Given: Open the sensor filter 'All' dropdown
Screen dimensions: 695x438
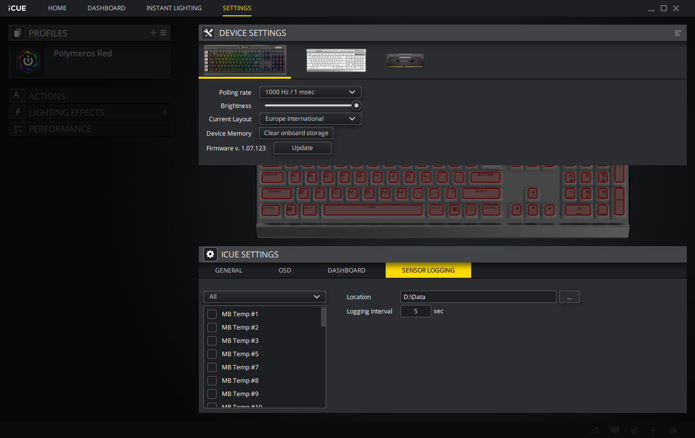Looking at the screenshot, I should pyautogui.click(x=264, y=297).
